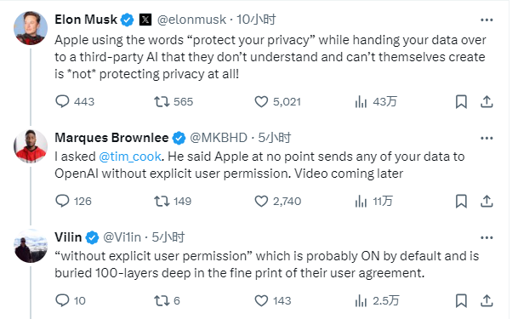Share Elon Musk's tweet
Image resolution: width=518 pixels, height=319 pixels.
tap(487, 102)
